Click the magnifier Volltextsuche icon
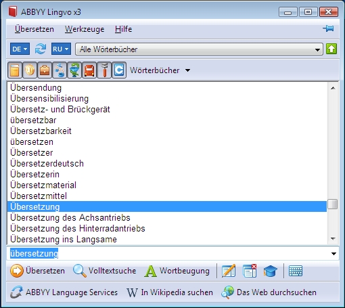The height and width of the screenshot is (308, 345). coord(80,271)
